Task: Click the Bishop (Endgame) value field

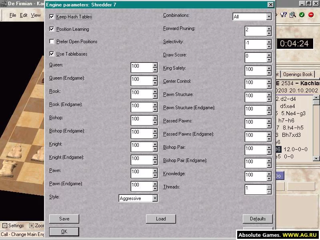Action: [142, 134]
